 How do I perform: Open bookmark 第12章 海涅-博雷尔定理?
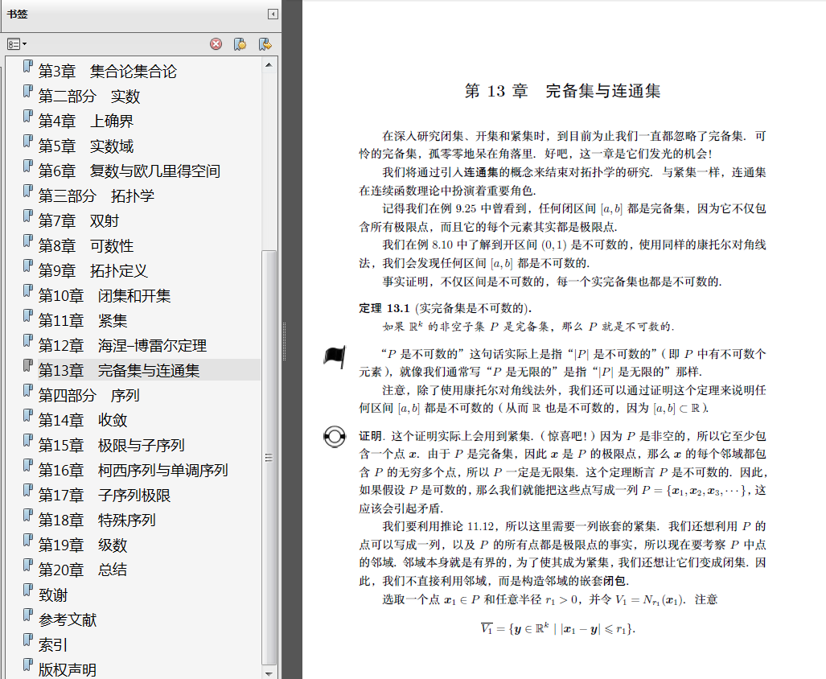122,346
